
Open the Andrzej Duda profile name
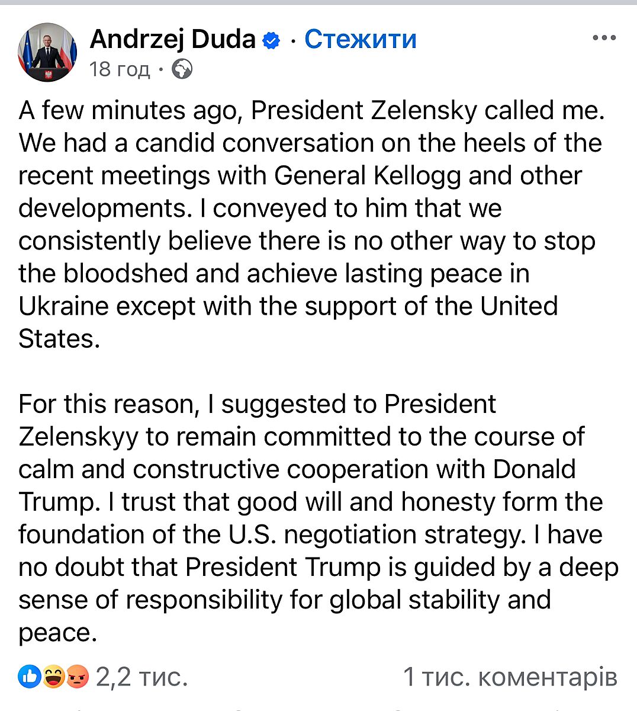pos(172,39)
